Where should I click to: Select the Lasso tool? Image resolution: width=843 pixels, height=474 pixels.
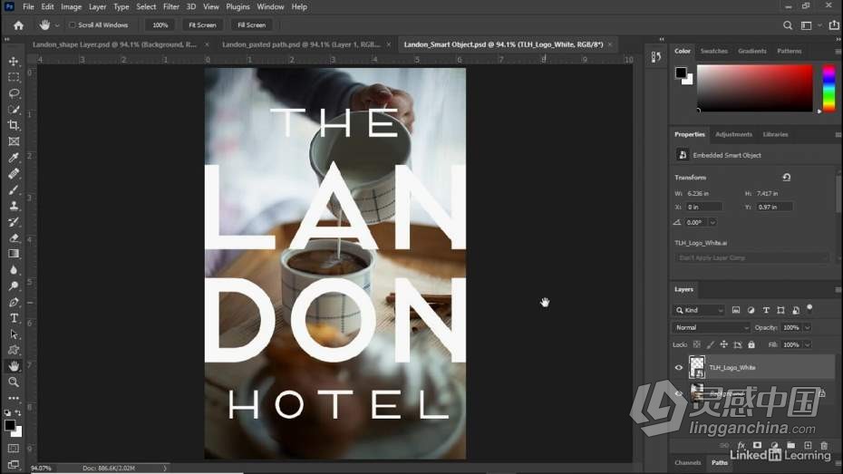click(14, 93)
